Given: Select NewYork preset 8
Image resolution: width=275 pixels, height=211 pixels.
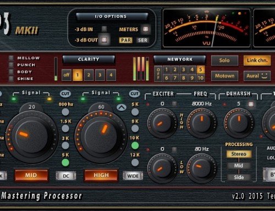Looking at the screenshot, I should coord(184,78).
